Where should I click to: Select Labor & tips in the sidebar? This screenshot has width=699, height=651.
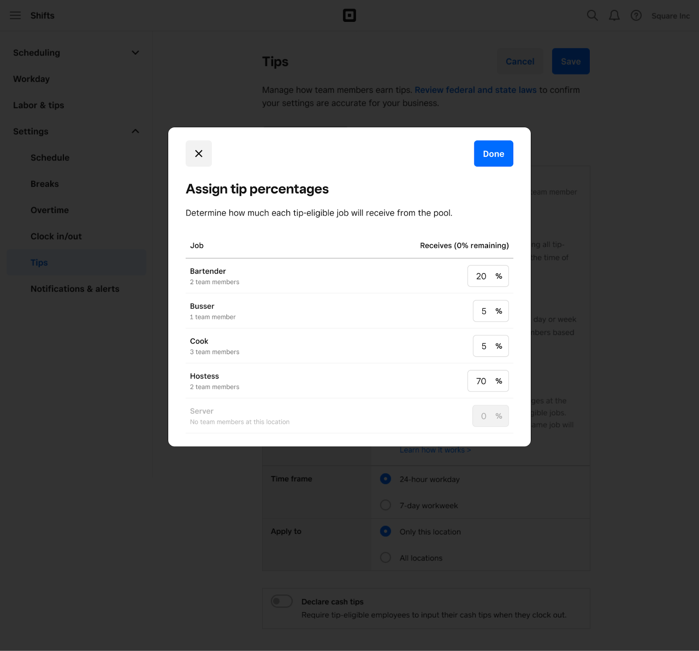[x=38, y=105]
